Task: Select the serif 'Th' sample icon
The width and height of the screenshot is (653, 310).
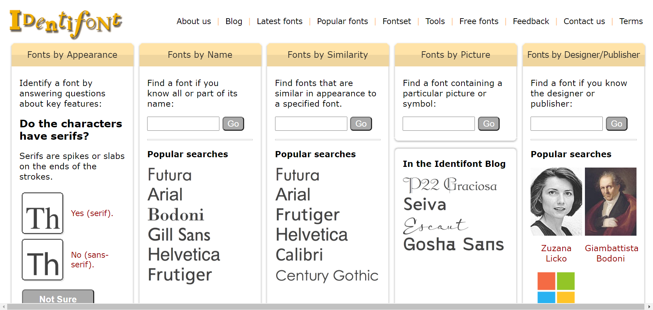Action: click(43, 213)
